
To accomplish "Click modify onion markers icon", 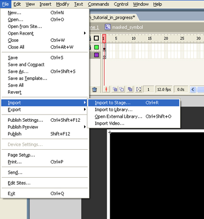I will pyautogui.click(x=139, y=89).
